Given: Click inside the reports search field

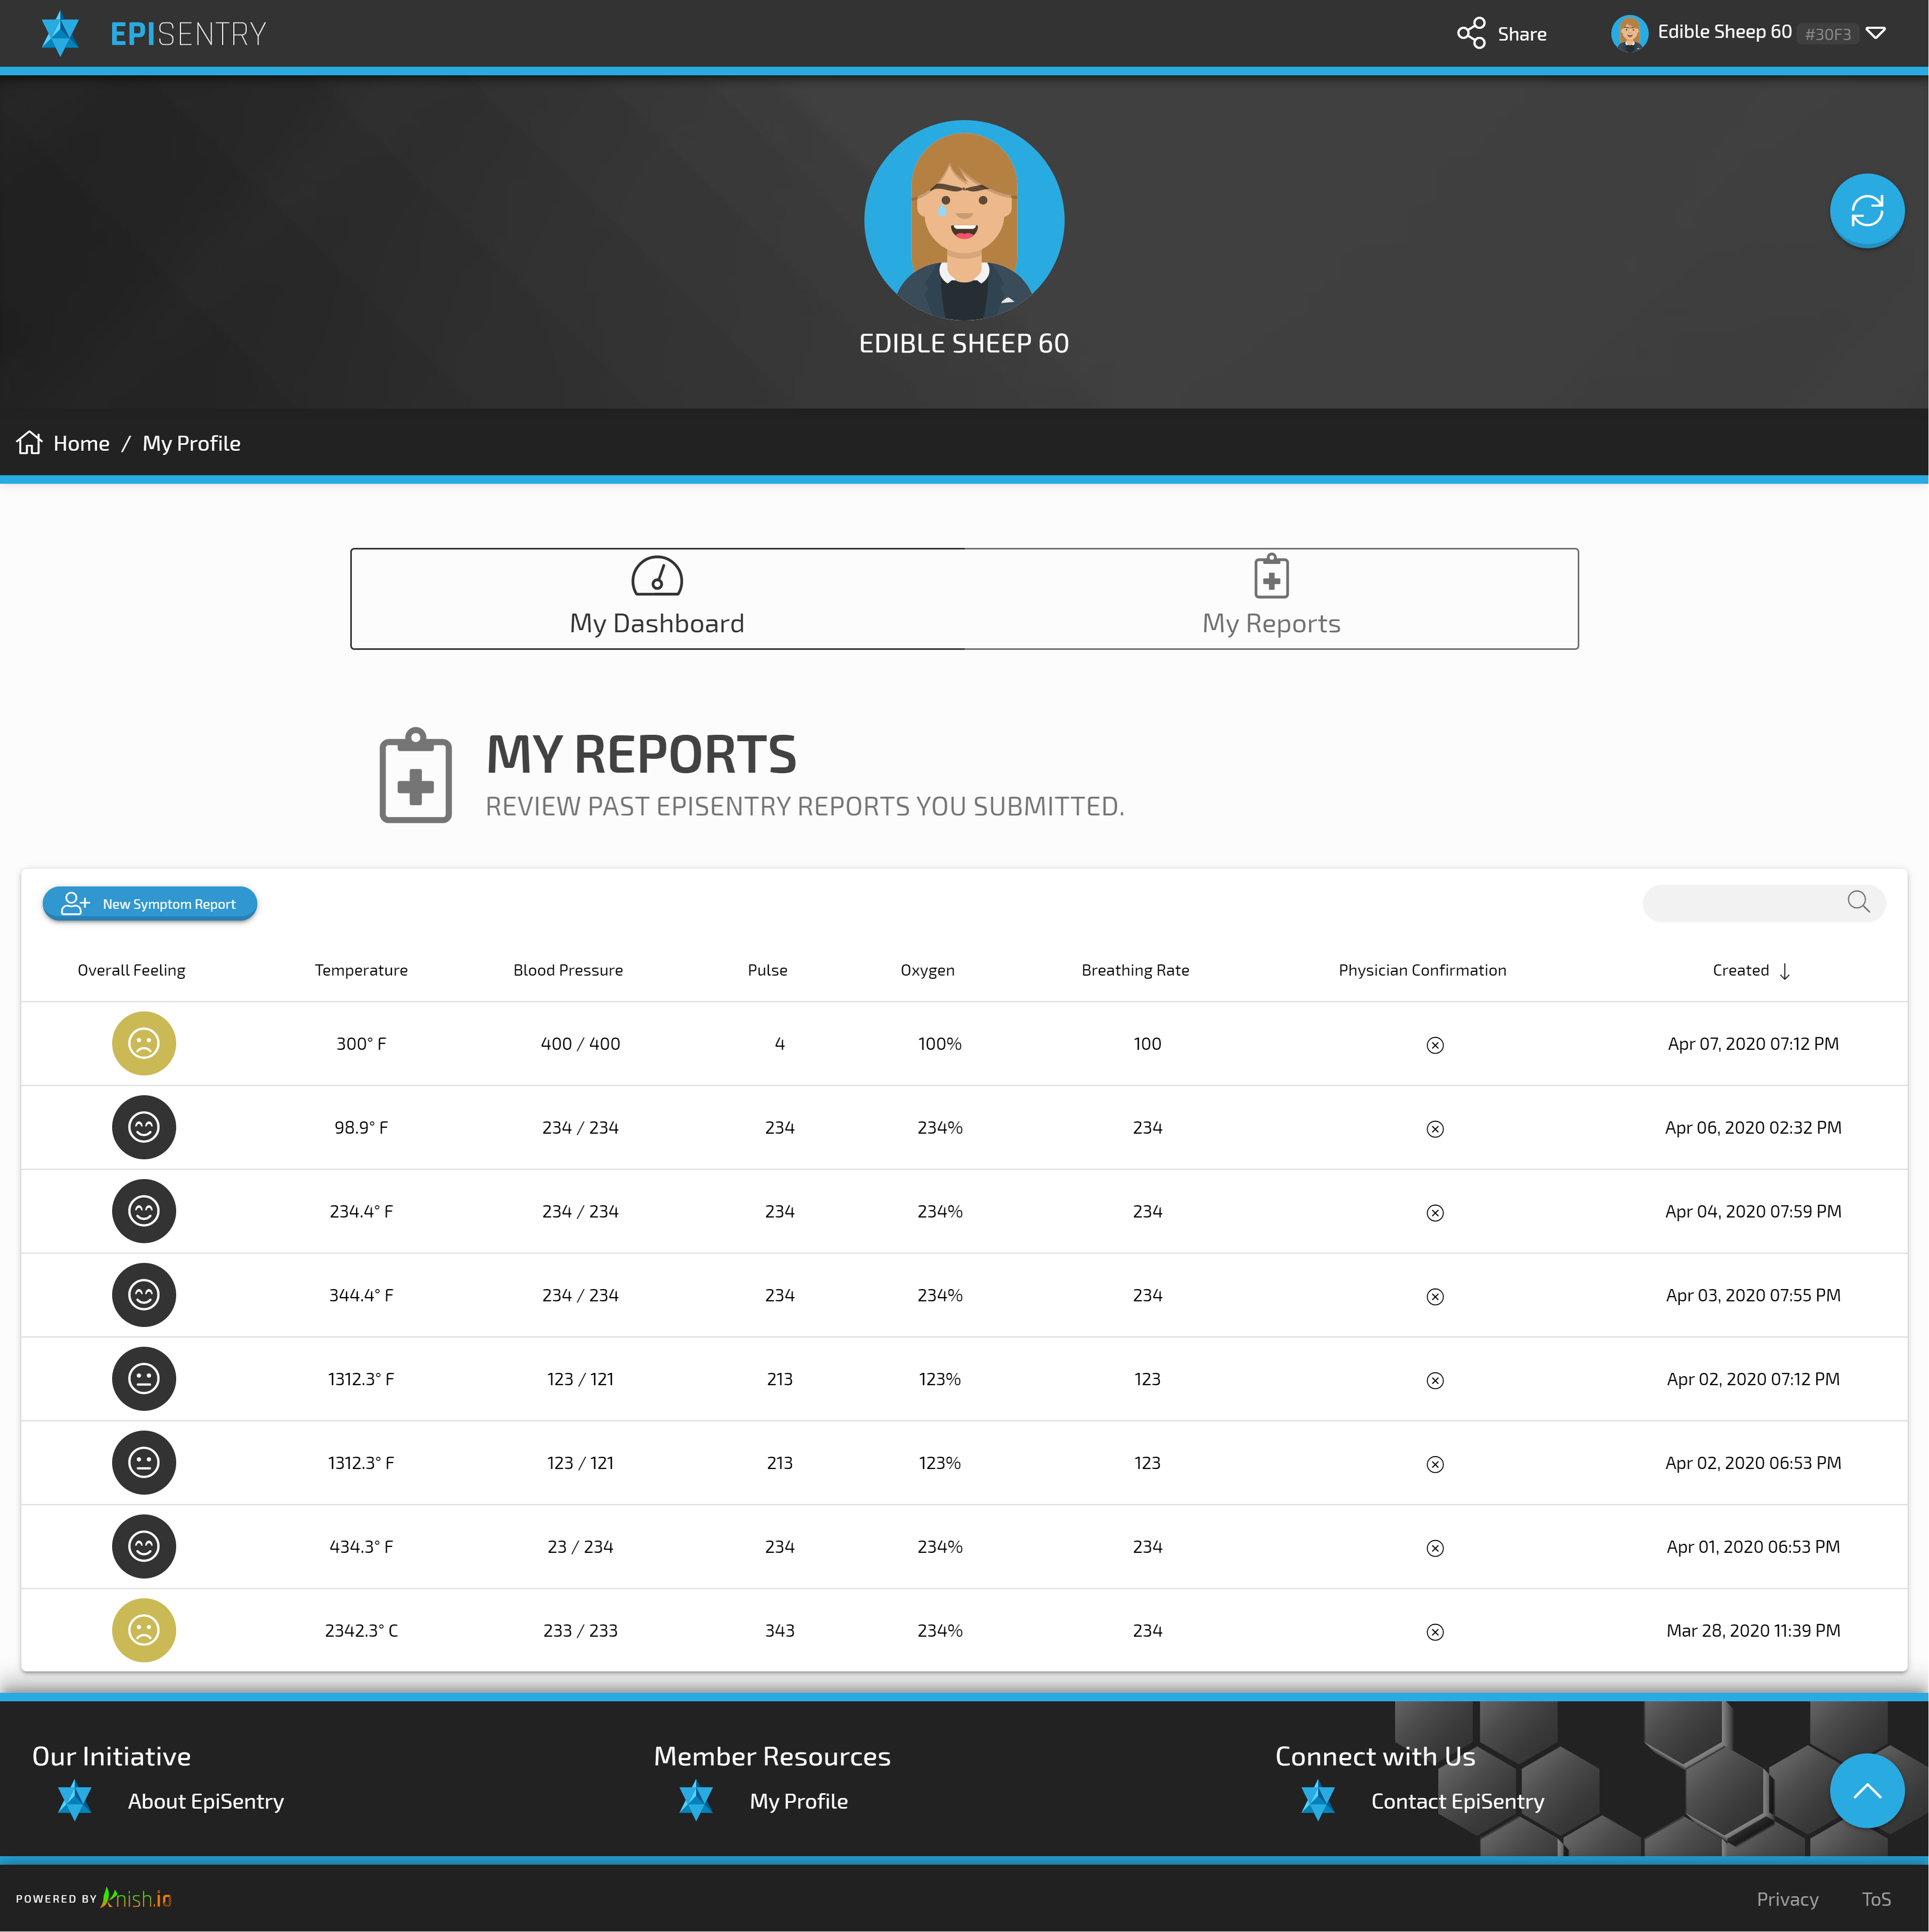Looking at the screenshot, I should click(1740, 903).
